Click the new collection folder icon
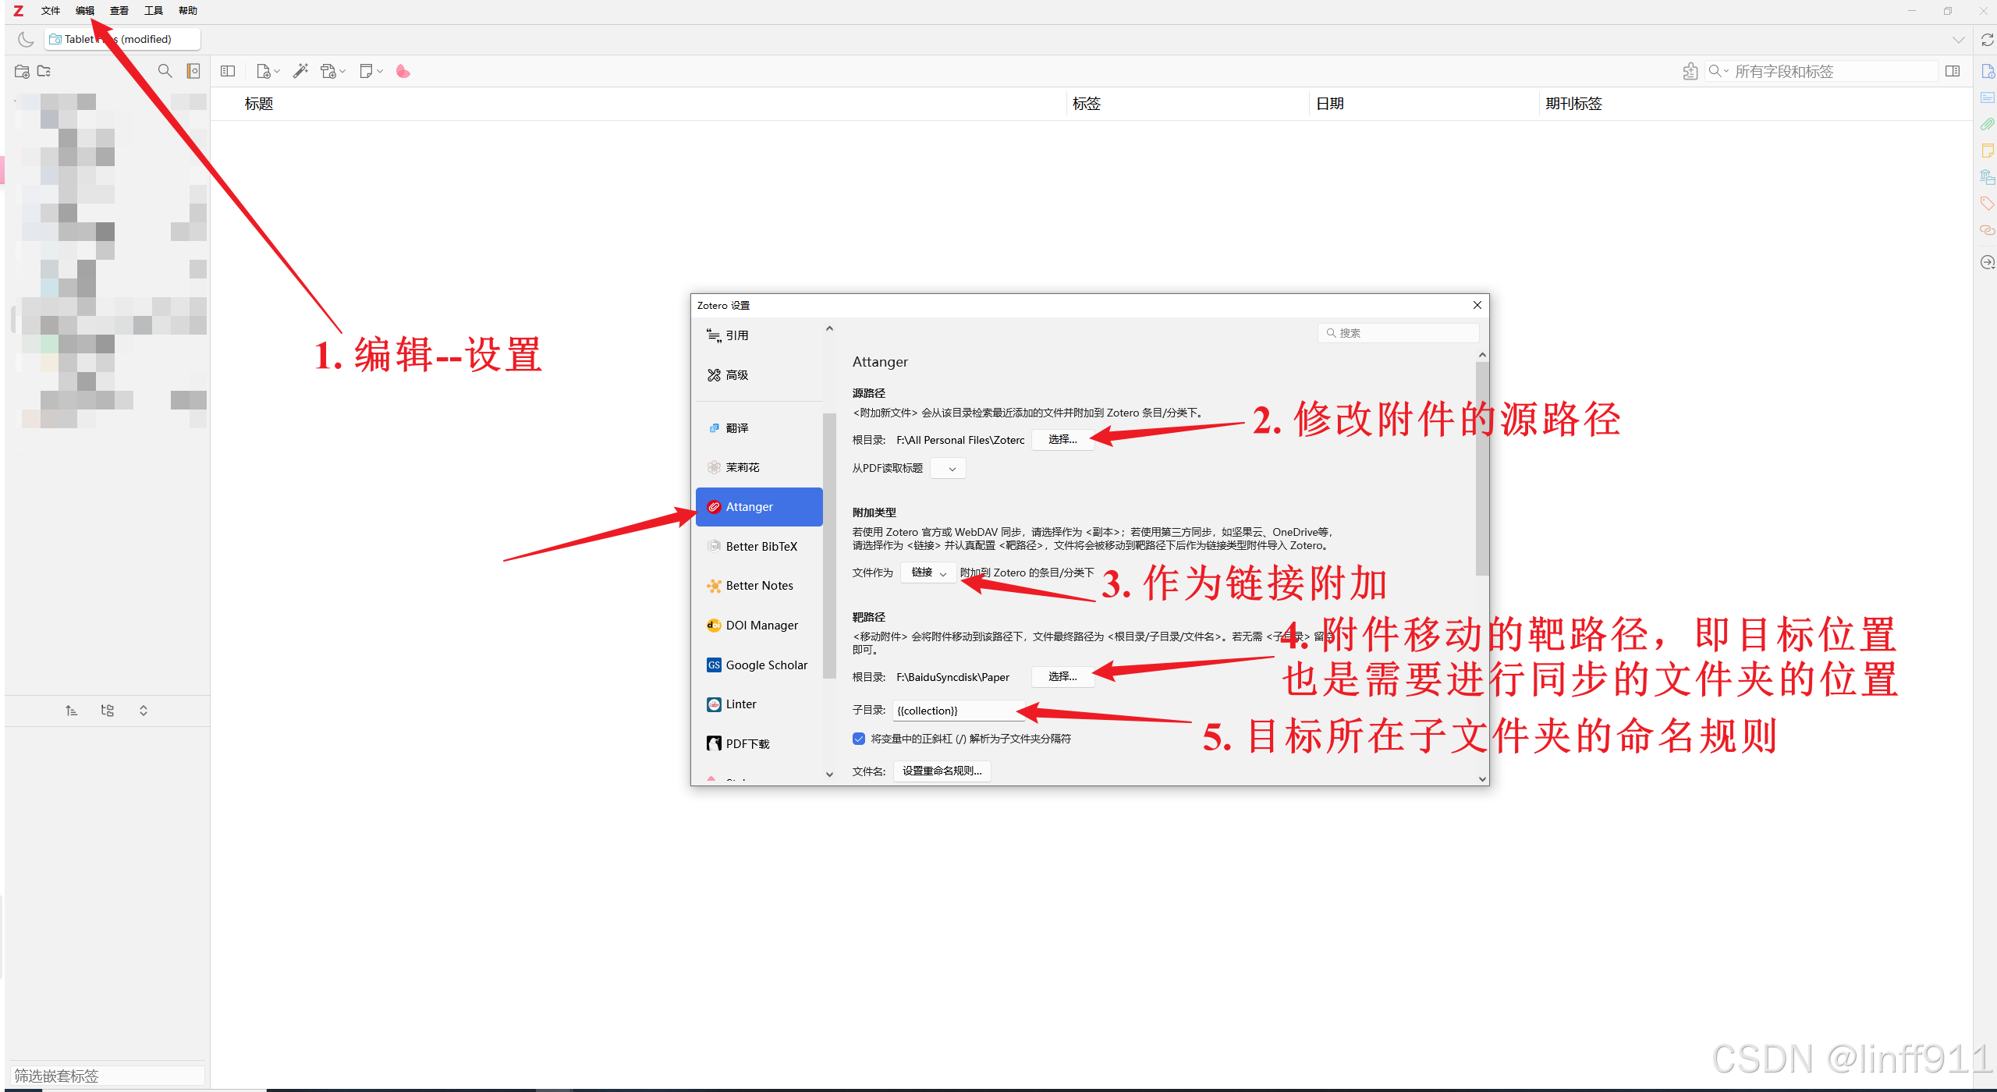This screenshot has width=1997, height=1092. 22,71
